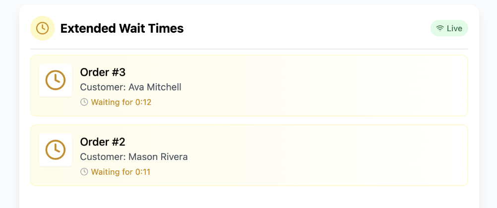Viewport: 497px width, 208px height.
Task: Click the 0:12 timer value
Action: (x=143, y=103)
